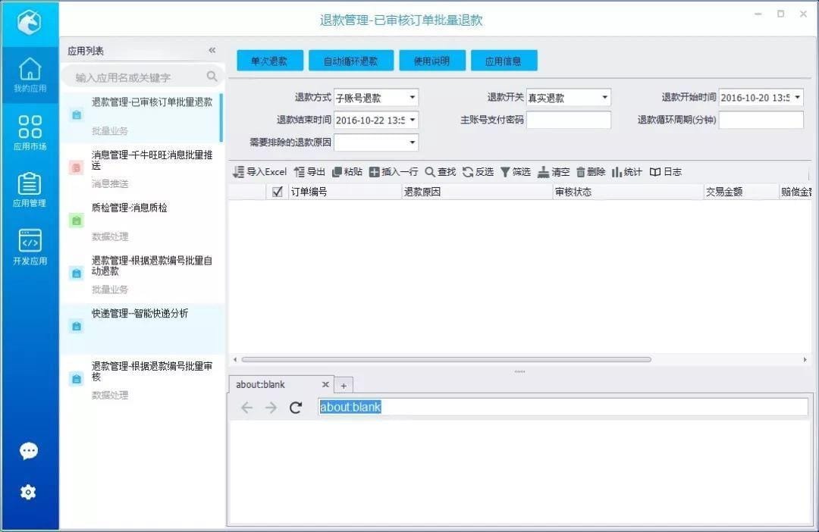Click the 自动循环退款 button
819x532 pixels.
pos(351,60)
